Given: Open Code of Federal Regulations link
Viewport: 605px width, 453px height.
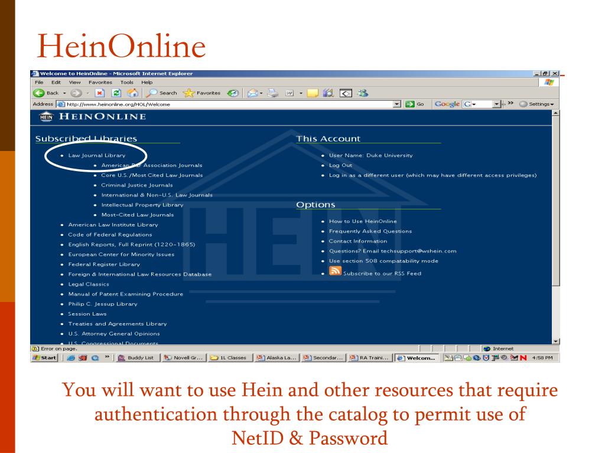Looking at the screenshot, I should pos(110,235).
